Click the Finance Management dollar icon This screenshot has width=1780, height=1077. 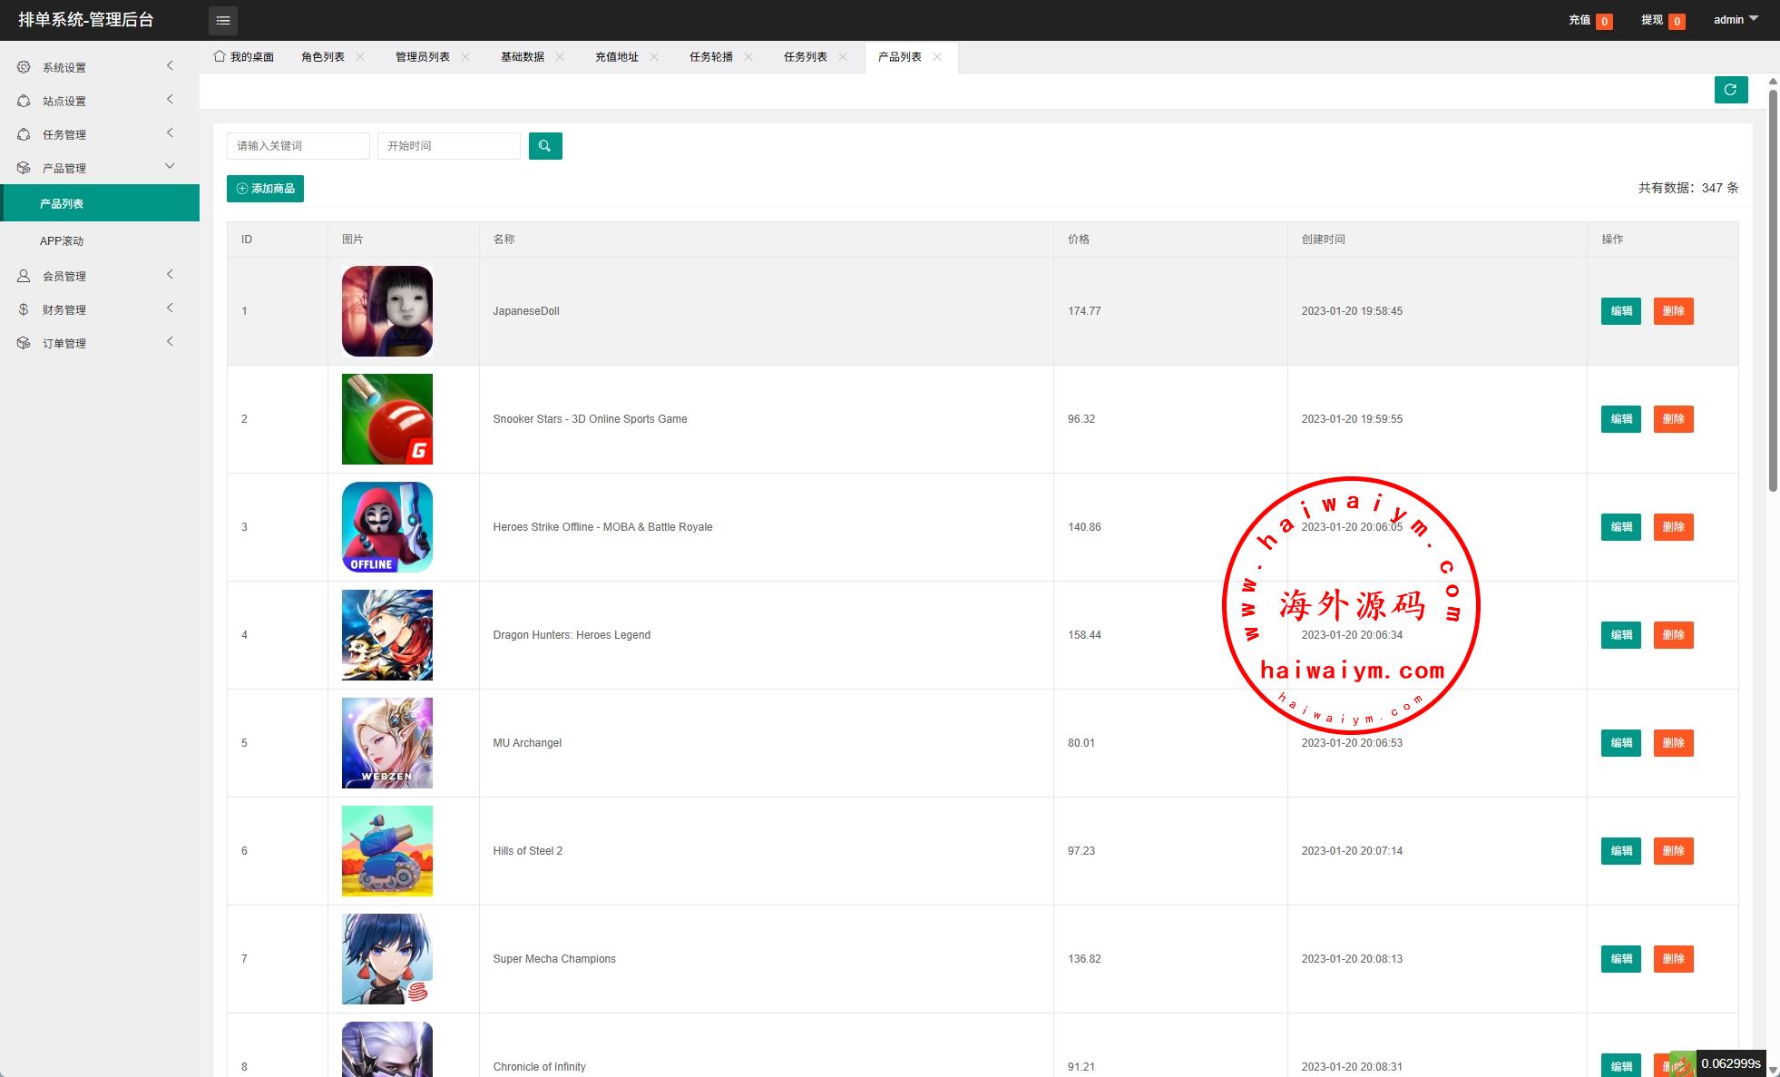point(24,309)
